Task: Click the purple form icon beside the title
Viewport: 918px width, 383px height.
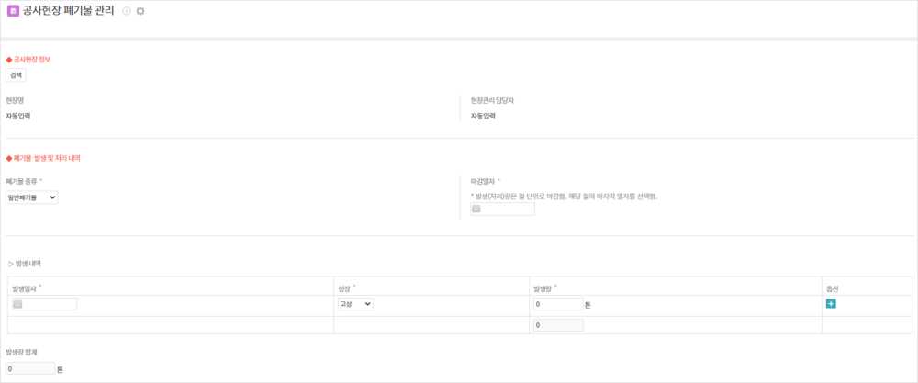Action: pos(13,11)
